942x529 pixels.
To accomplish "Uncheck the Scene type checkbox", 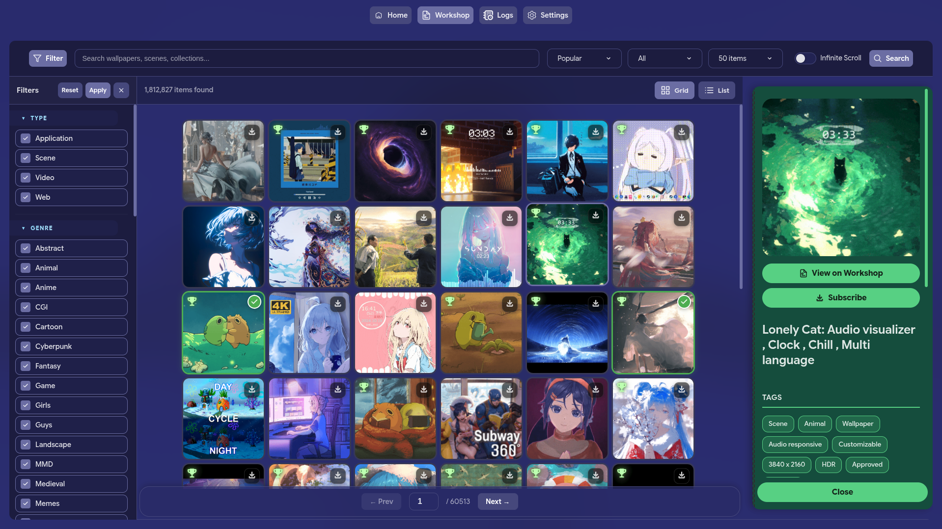I will pyautogui.click(x=26, y=158).
